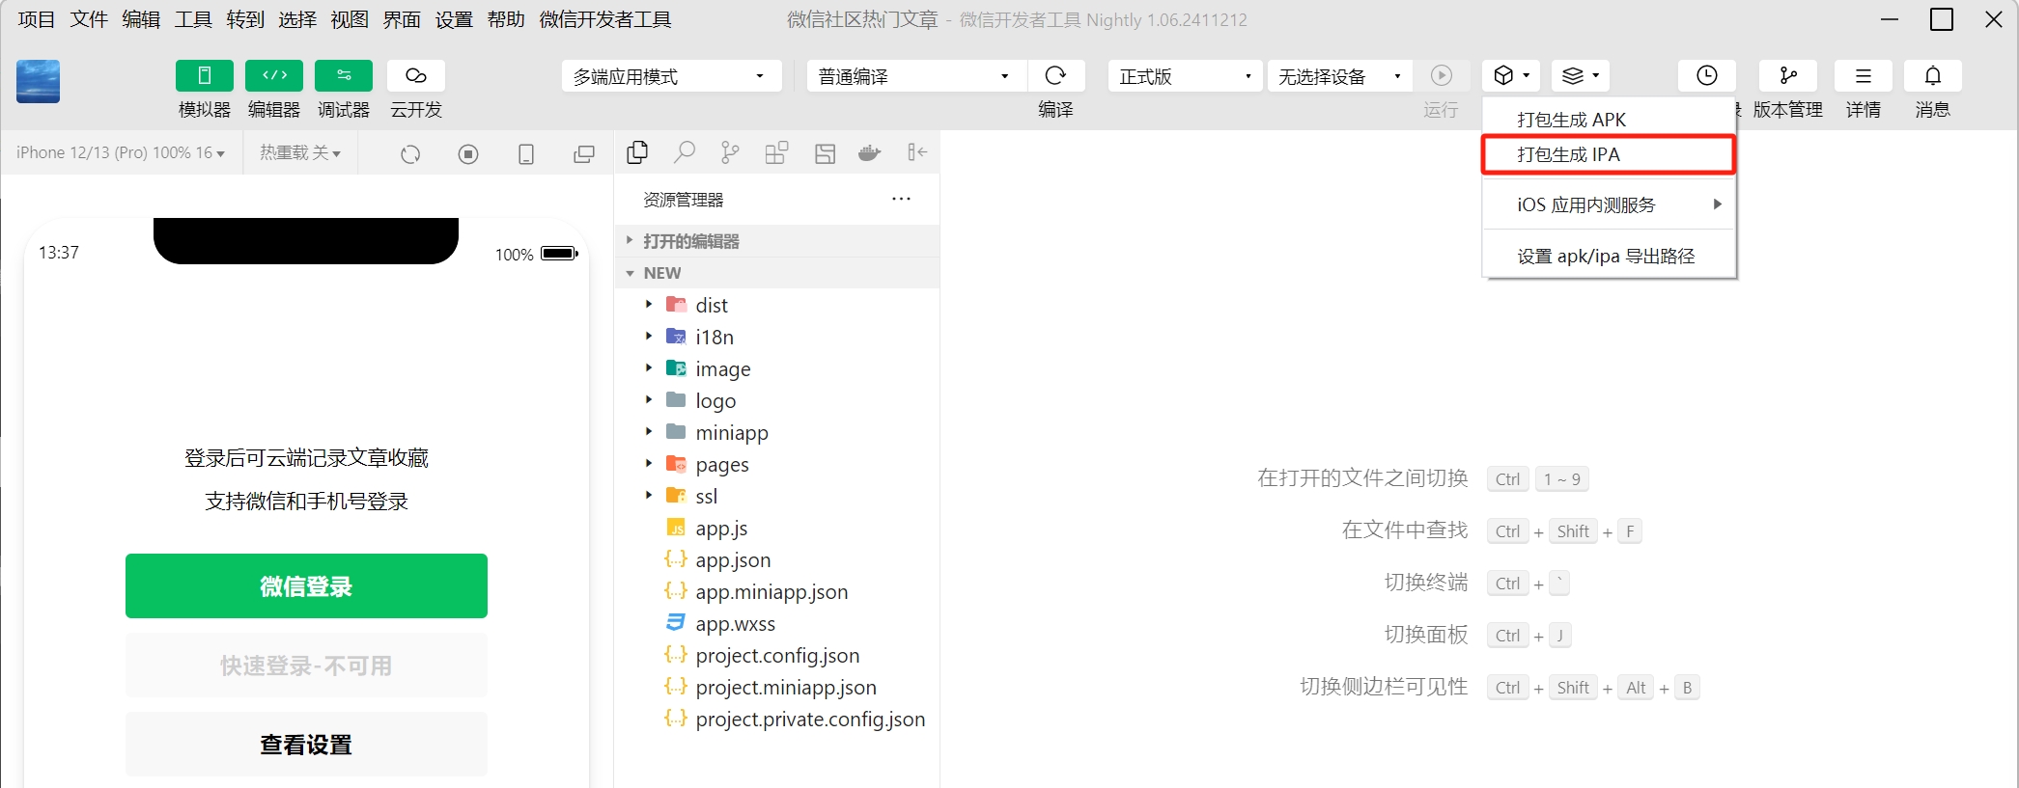Screen dimensions: 2019x788
Task: Open the 编辑 menu
Action: [141, 19]
